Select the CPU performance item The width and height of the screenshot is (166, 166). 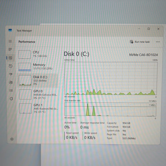(38, 54)
